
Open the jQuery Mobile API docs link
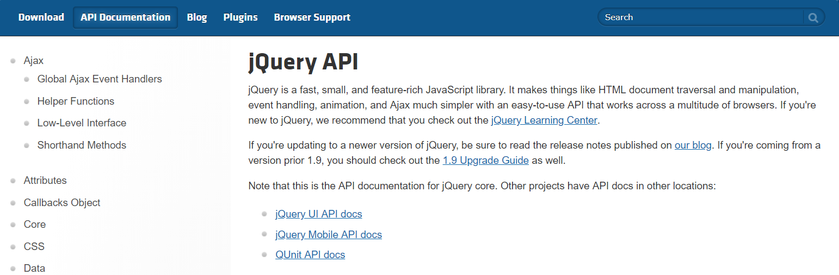(329, 235)
